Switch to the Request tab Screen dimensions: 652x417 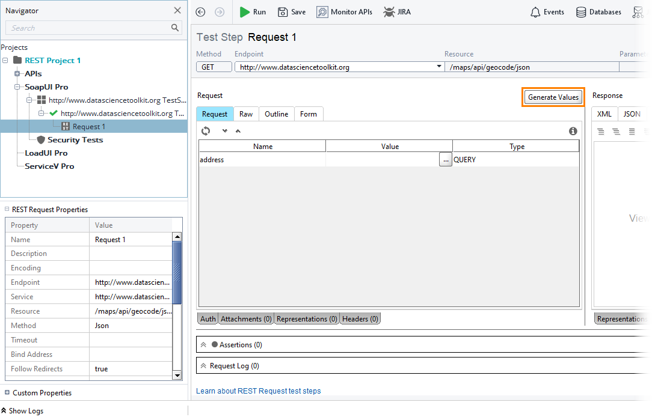215,114
